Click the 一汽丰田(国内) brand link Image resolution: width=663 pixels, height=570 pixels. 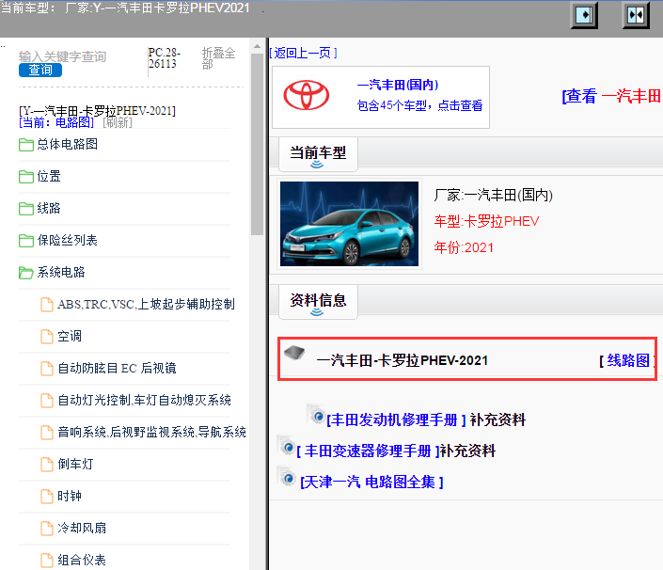point(398,85)
